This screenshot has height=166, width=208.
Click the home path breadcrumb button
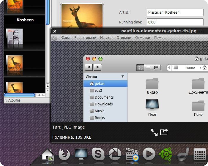pos(187,67)
